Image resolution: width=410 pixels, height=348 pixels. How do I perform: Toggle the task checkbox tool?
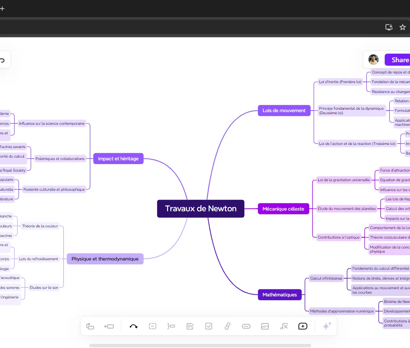pyautogui.click(x=209, y=326)
